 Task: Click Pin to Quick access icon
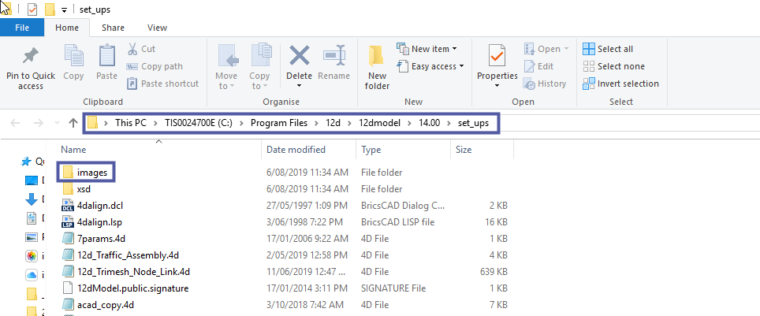31,58
